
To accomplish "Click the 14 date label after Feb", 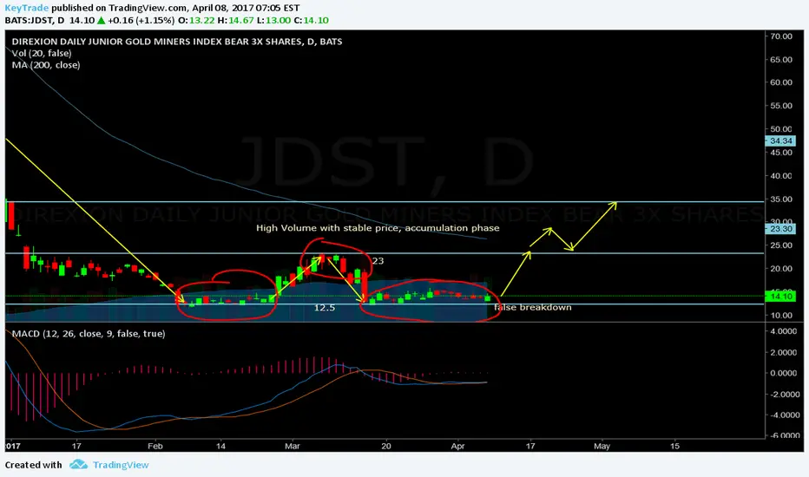I will pos(220,446).
